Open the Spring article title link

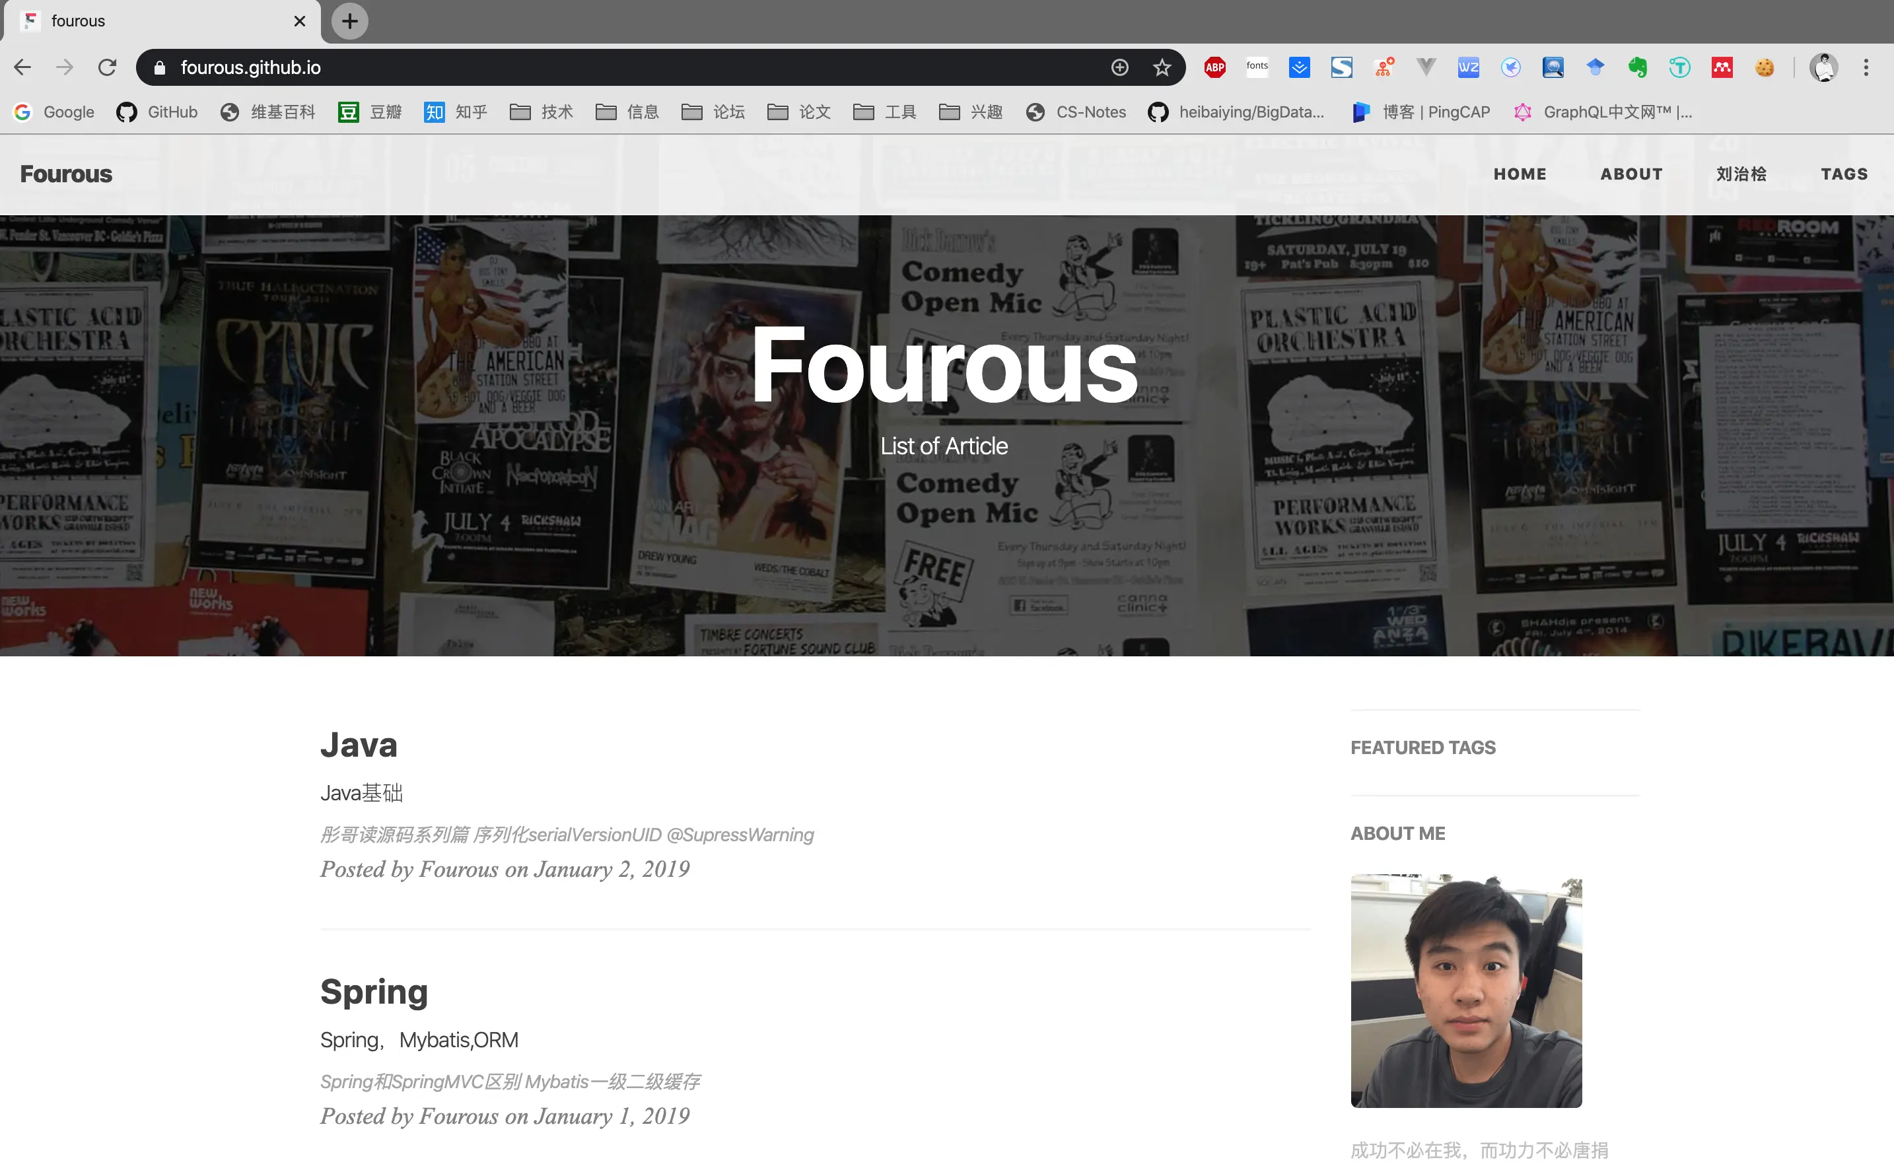point(374,992)
